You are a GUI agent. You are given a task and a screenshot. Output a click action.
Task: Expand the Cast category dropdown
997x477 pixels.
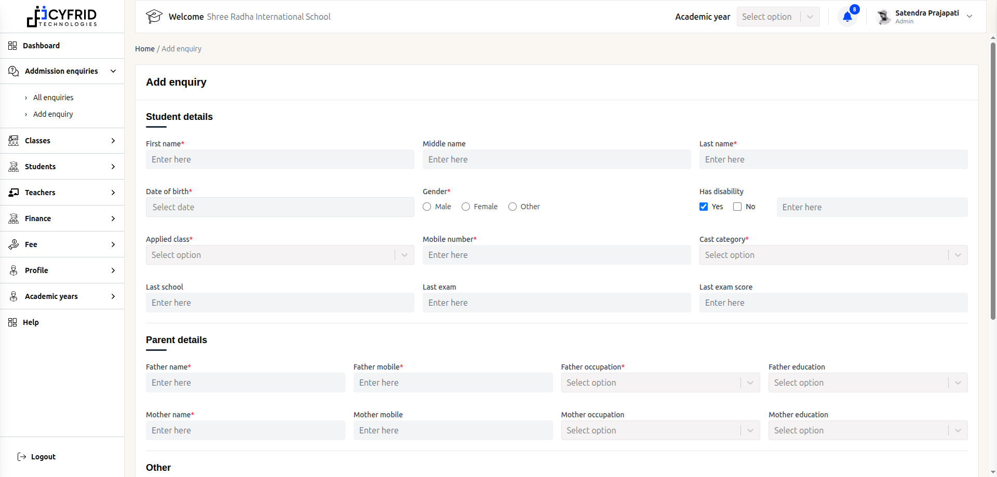(x=833, y=255)
